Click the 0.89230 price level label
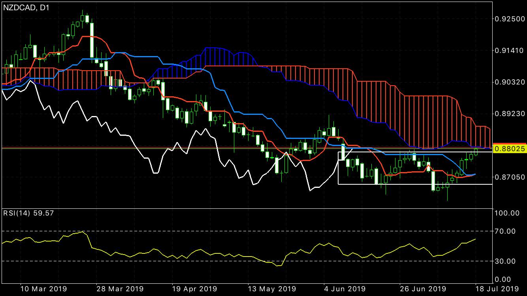 click(x=510, y=113)
